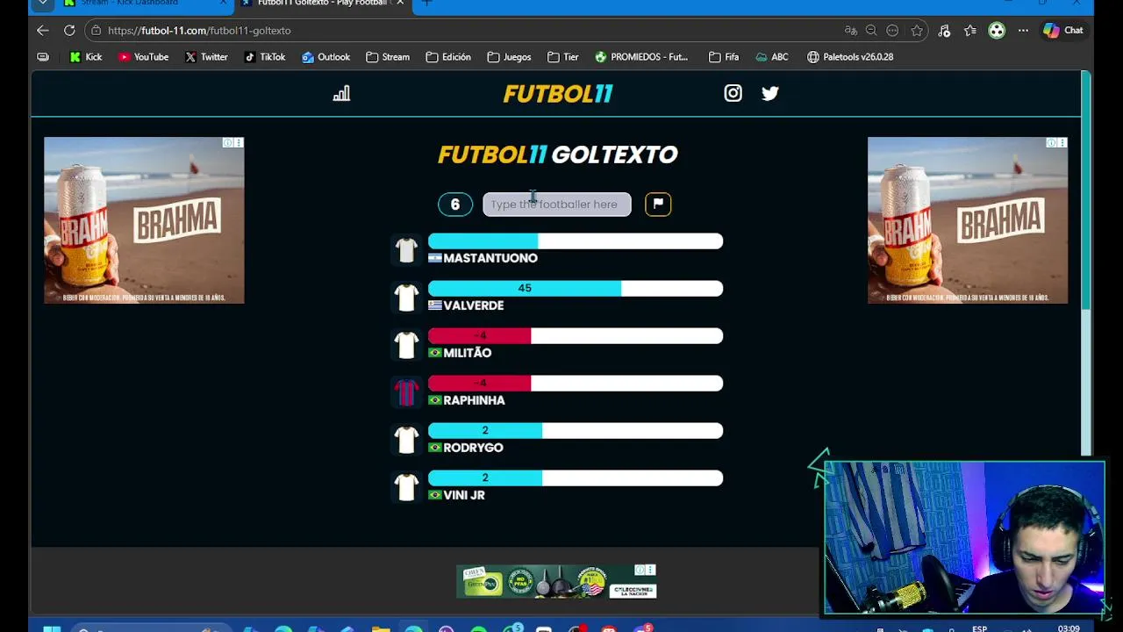Viewport: 1123px width, 632px height.
Task: Click the VINI JR player name
Action: [x=464, y=495]
